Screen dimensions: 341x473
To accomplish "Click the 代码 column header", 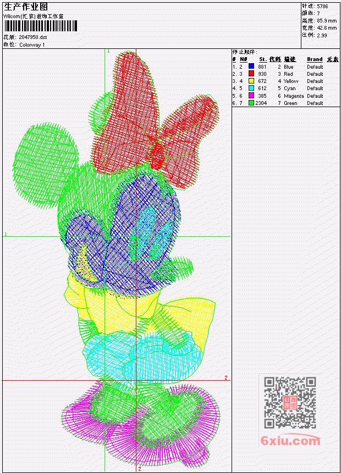I will [275, 59].
